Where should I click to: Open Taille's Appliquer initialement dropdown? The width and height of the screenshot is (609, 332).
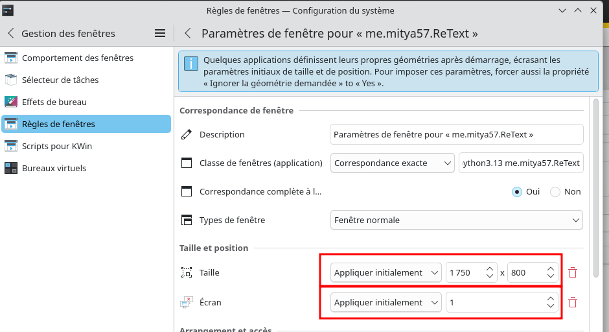386,273
